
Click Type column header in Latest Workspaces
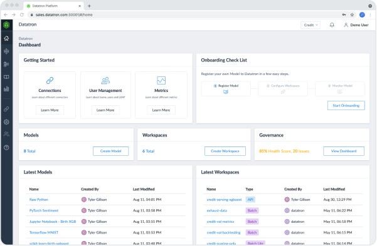tap(249, 189)
